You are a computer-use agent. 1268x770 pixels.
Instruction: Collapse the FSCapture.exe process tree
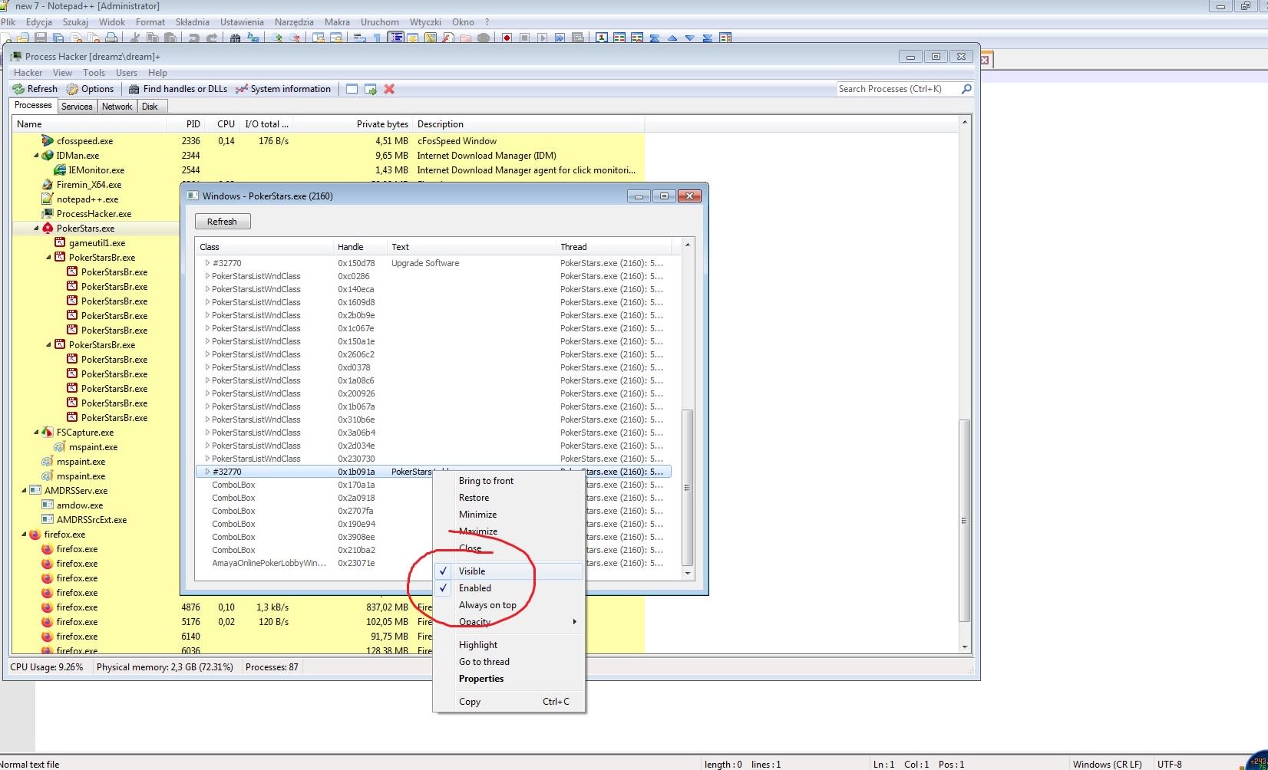(36, 433)
